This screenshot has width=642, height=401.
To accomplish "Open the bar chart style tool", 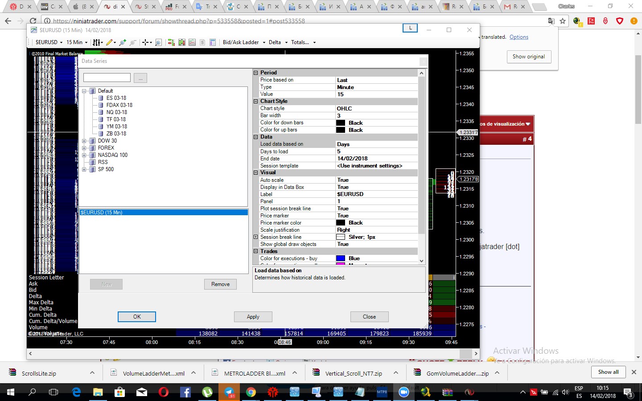I will tap(96, 42).
